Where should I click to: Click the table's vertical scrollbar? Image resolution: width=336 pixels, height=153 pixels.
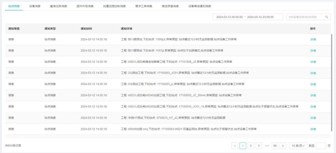(x=331, y=82)
